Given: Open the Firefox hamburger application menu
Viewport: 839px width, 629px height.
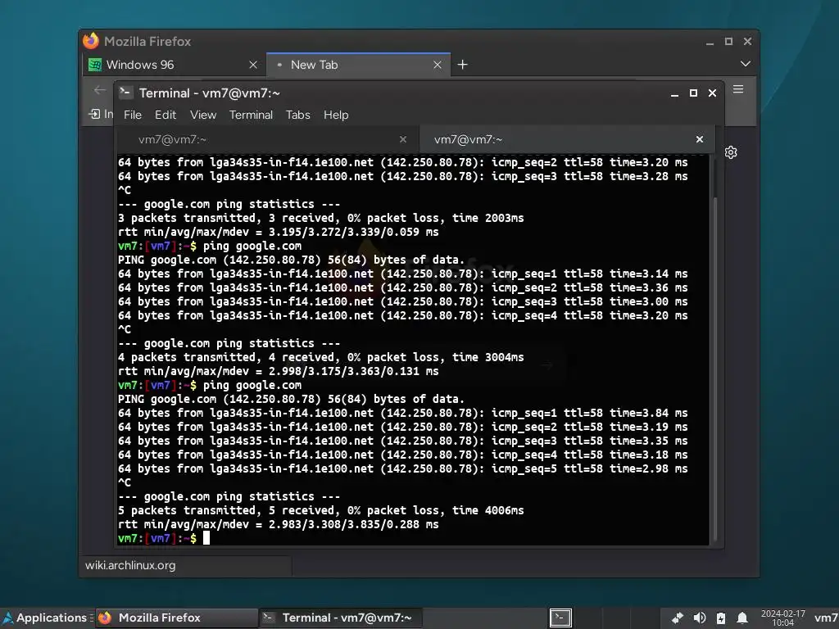Looking at the screenshot, I should tap(738, 89).
